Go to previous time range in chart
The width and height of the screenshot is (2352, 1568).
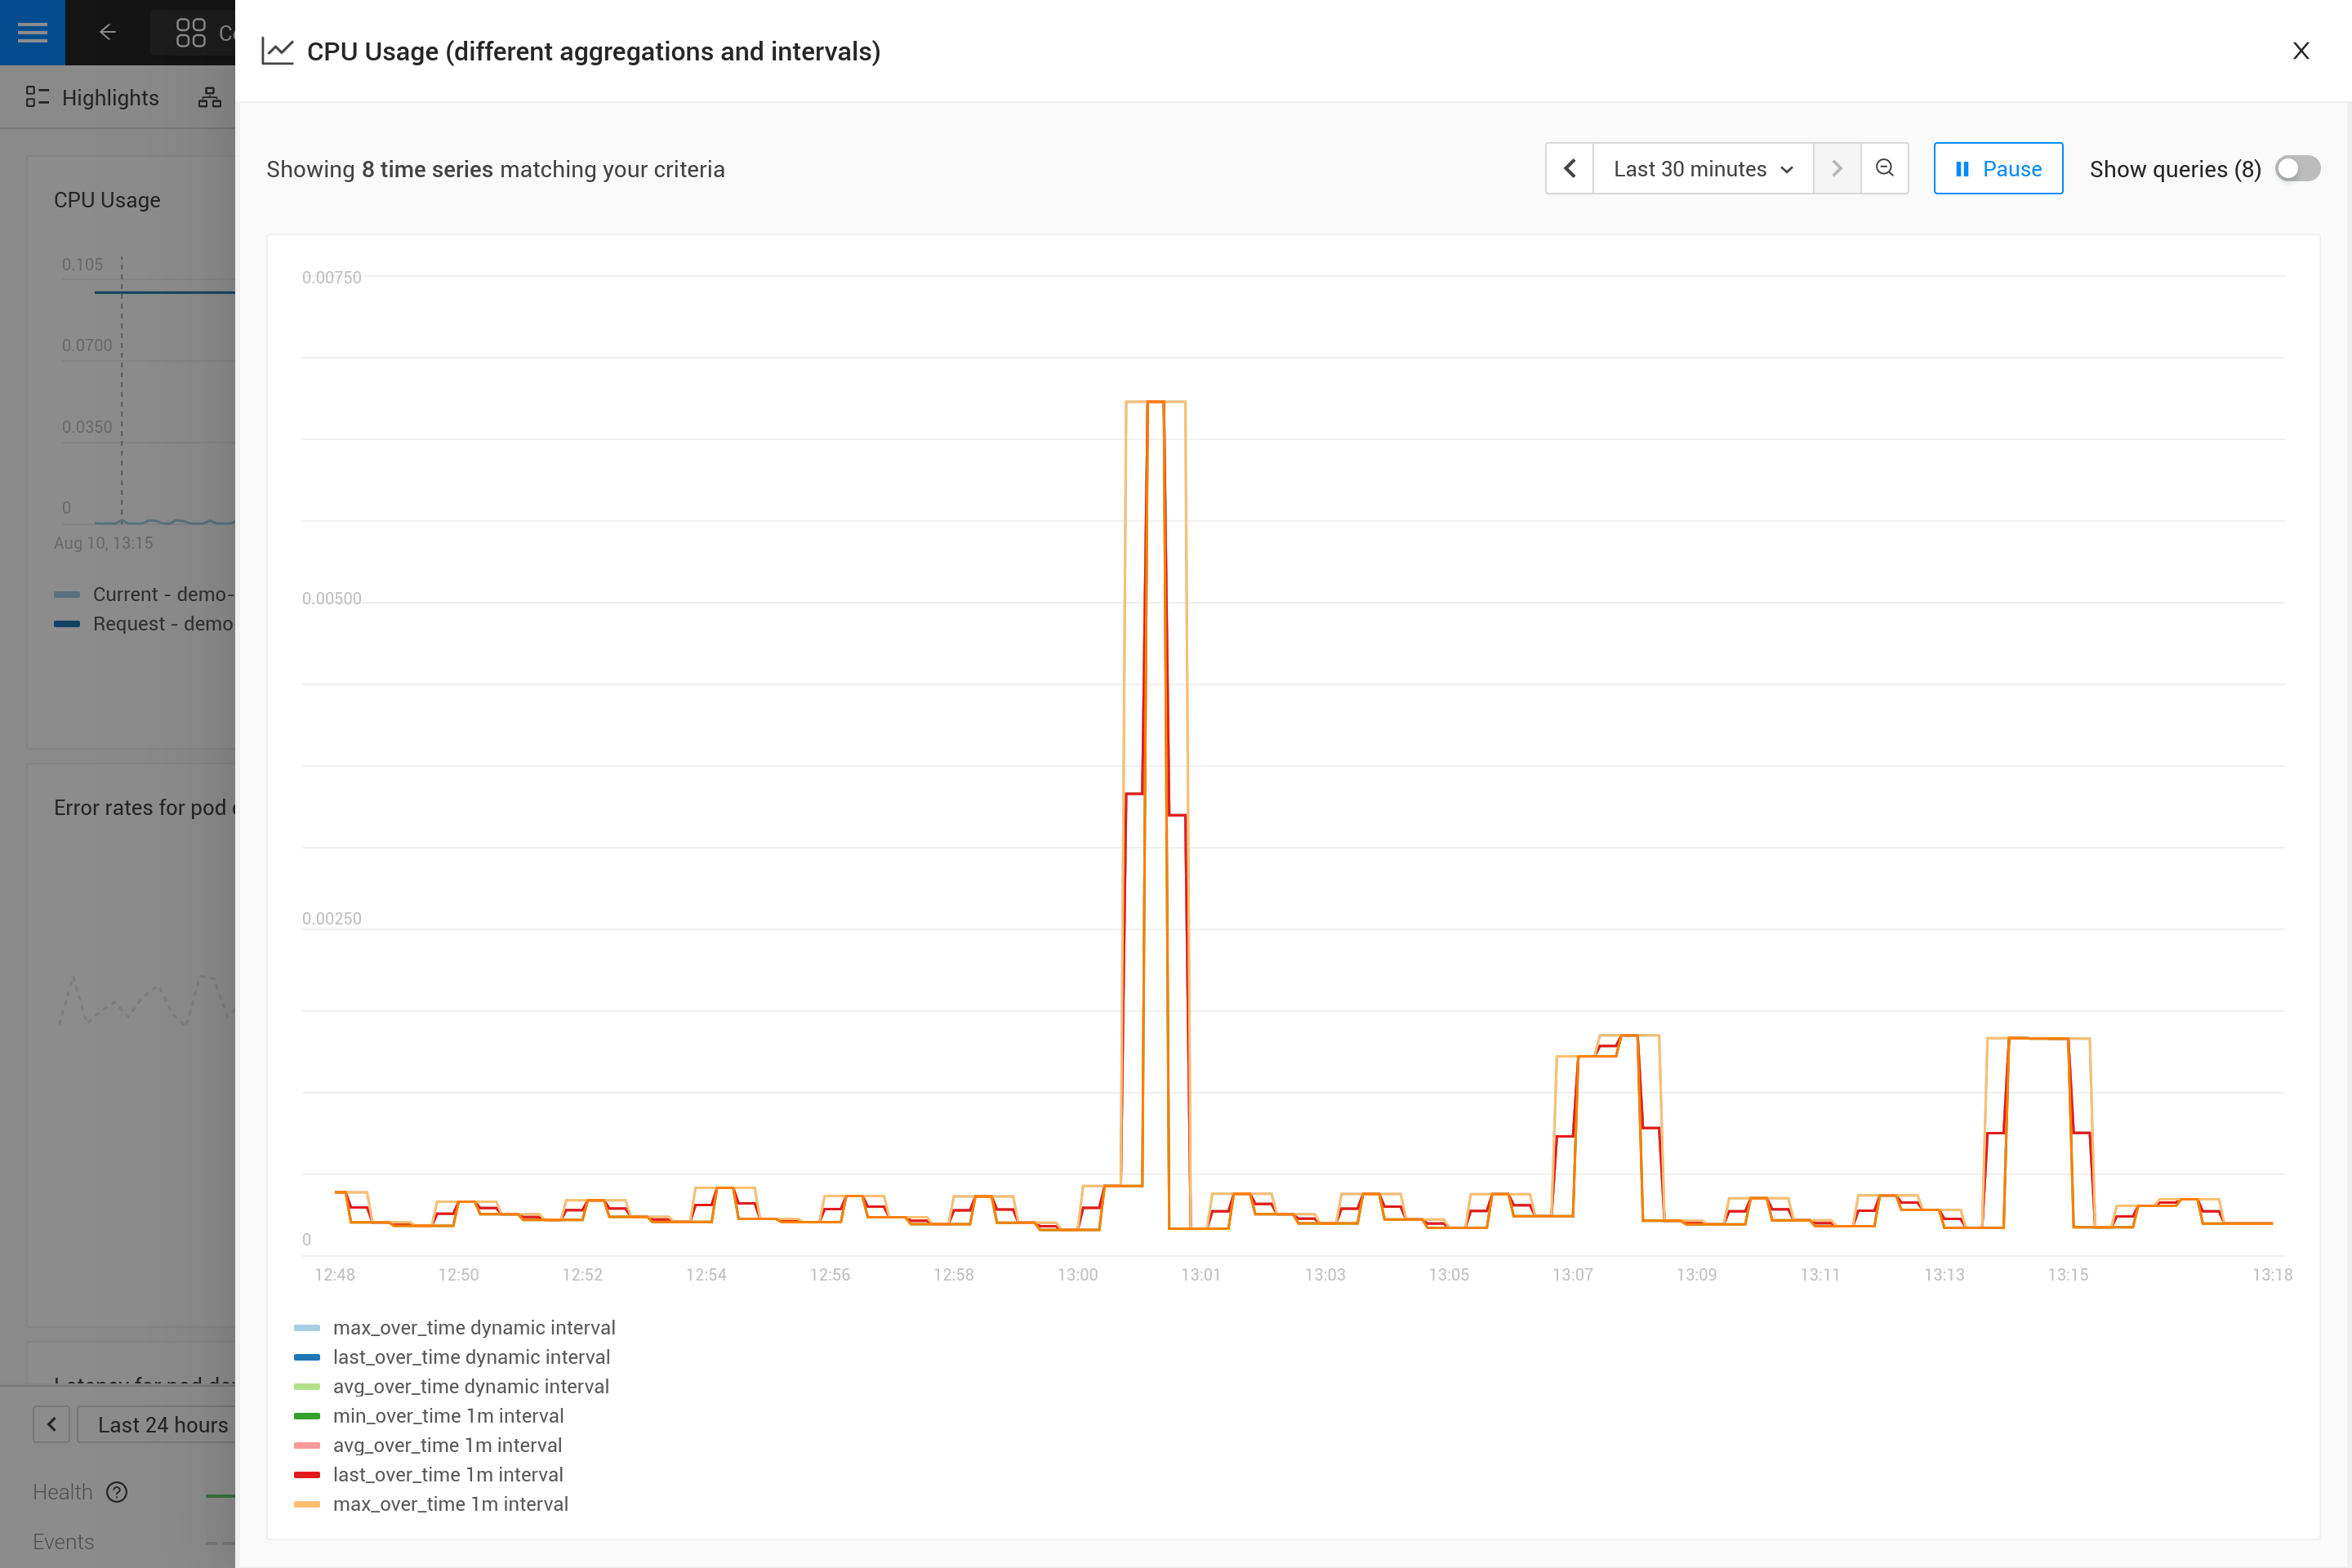click(x=1569, y=168)
